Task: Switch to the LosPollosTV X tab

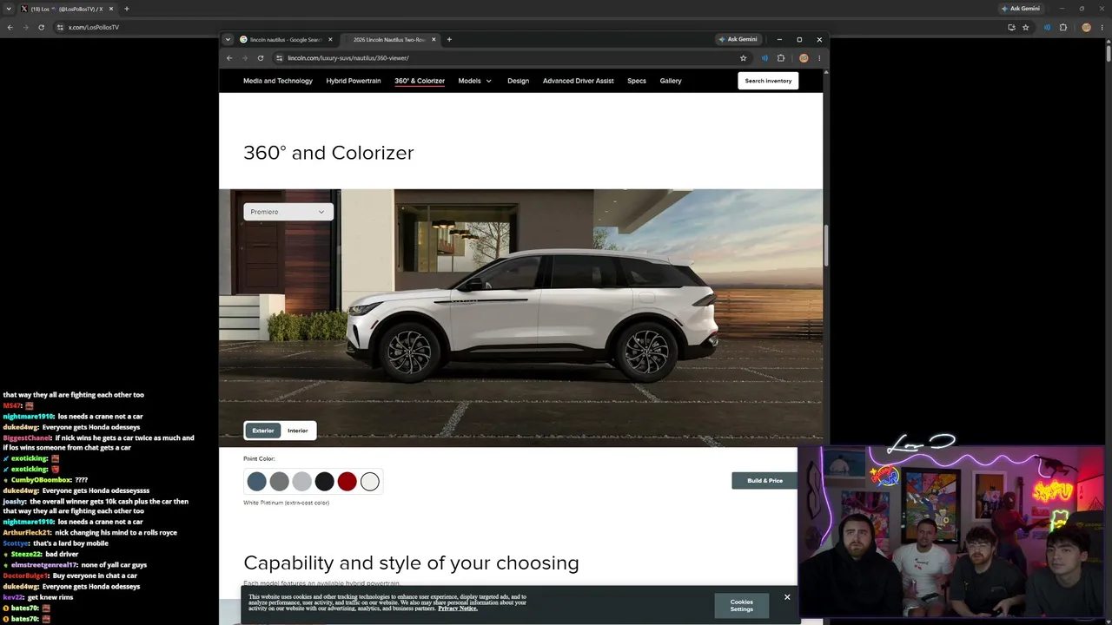Action: (x=66, y=9)
